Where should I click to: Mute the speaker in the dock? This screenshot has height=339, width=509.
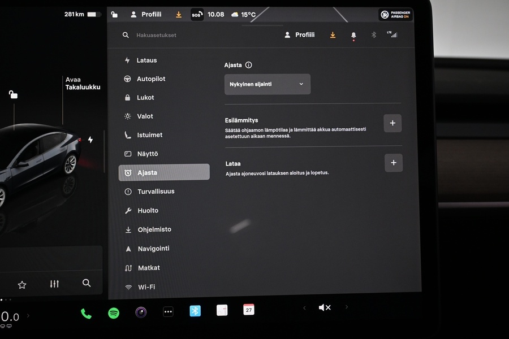(x=325, y=307)
